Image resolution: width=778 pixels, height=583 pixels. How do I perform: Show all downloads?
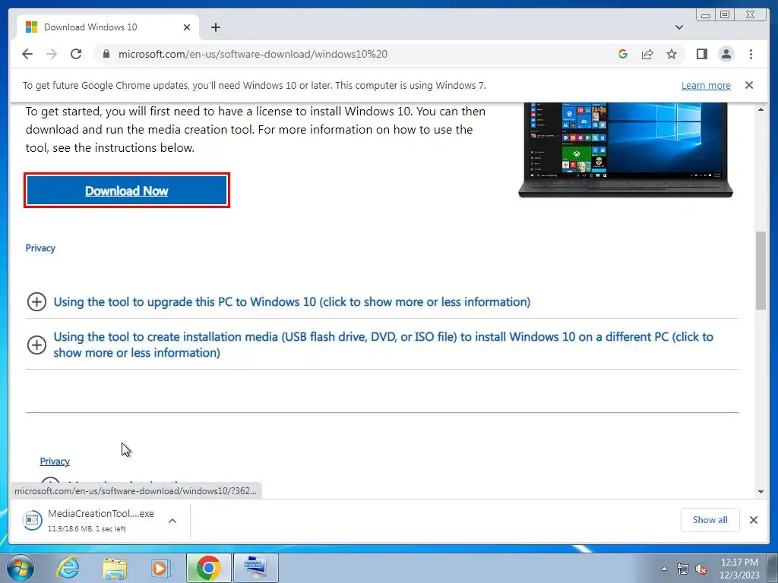[710, 519]
